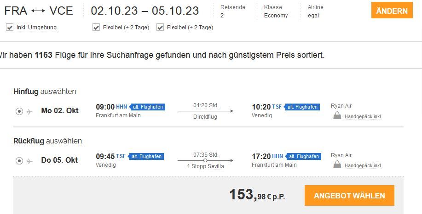422x214 pixels.
Task: Click the 'alt. Flughafen' tag next to HHN departure
Action: [147, 107]
